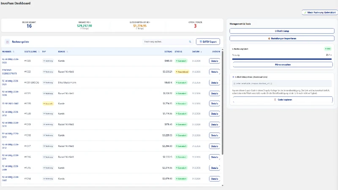Click amount $185.00 in order #1023 row

coord(168,61)
